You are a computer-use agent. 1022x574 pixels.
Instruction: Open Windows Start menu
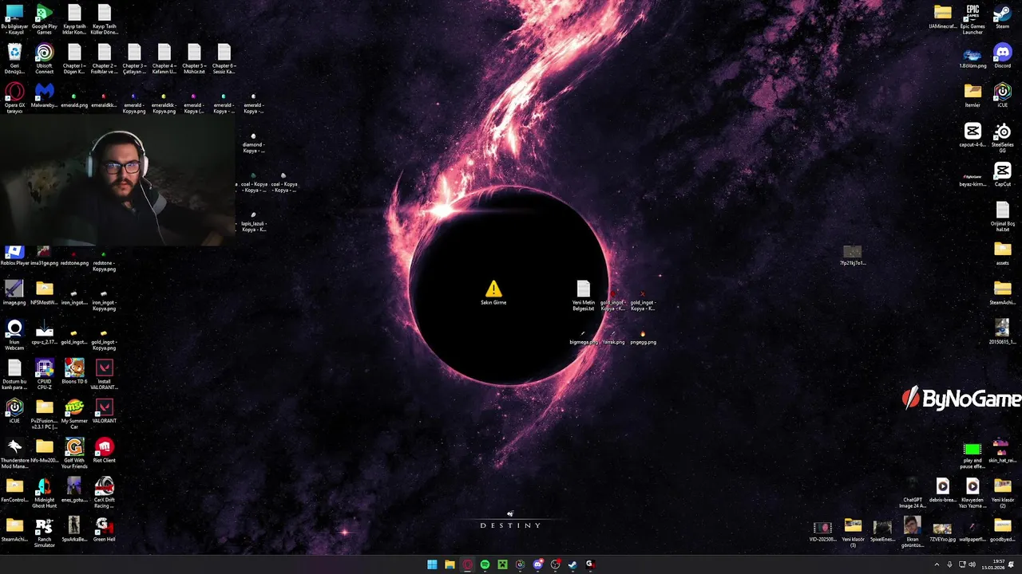432,564
